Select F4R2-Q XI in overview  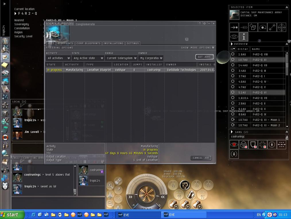(258, 60)
